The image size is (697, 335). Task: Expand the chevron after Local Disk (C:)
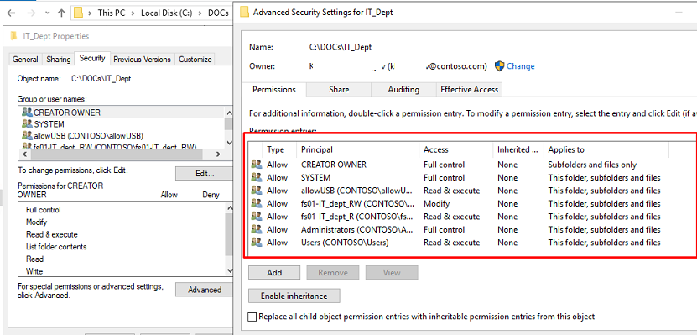tap(200, 13)
